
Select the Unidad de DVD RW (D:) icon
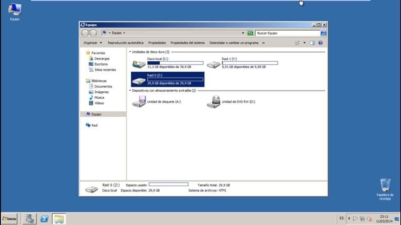click(x=214, y=102)
